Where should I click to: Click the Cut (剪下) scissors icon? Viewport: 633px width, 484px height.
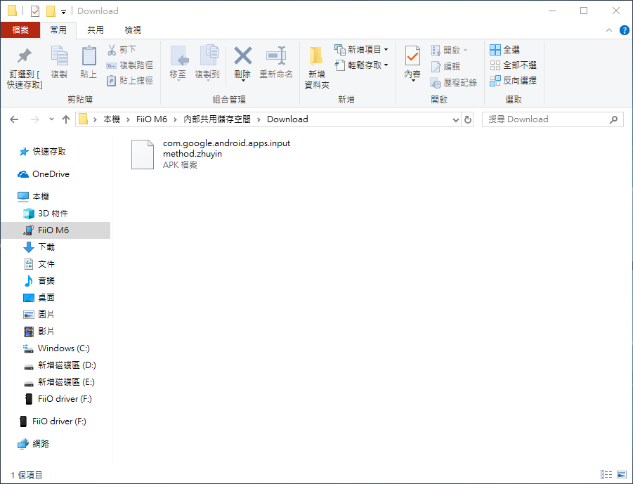coord(112,50)
